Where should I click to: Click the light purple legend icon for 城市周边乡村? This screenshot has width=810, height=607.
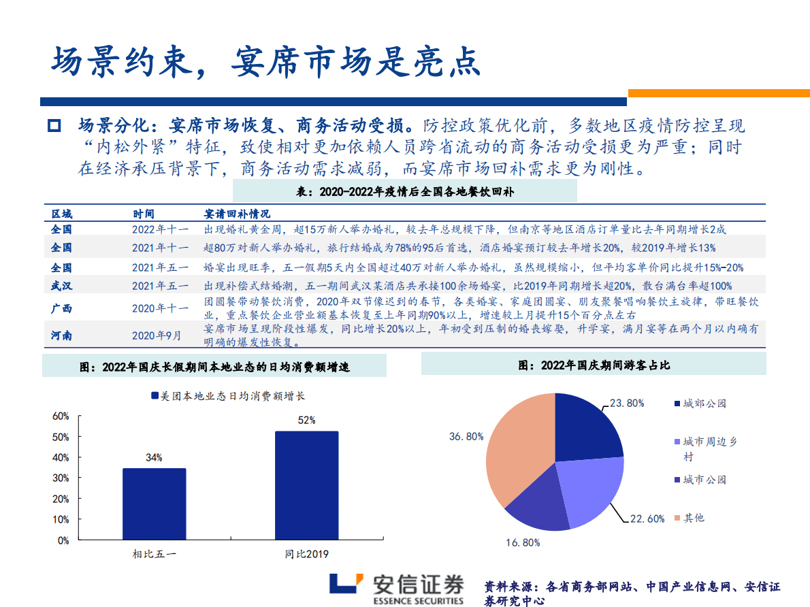pyautogui.click(x=678, y=441)
